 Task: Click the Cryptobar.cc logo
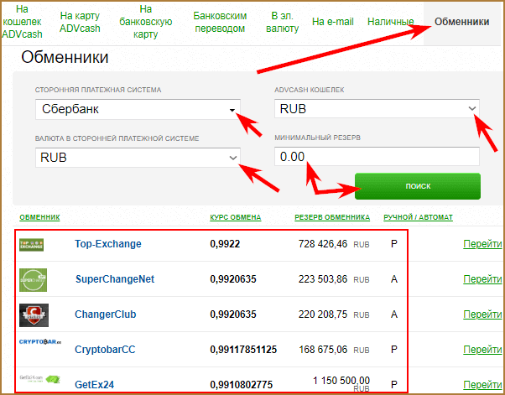coord(40,341)
